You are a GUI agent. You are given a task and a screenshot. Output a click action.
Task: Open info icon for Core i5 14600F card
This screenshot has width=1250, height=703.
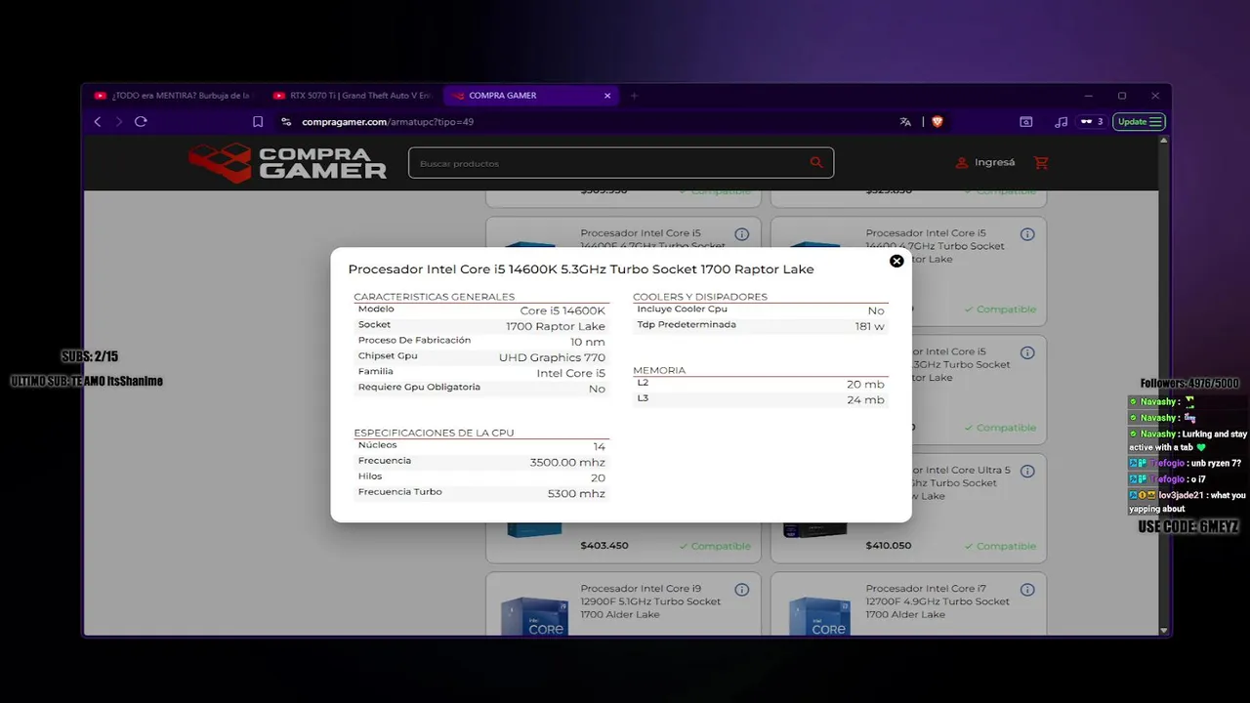tap(741, 234)
